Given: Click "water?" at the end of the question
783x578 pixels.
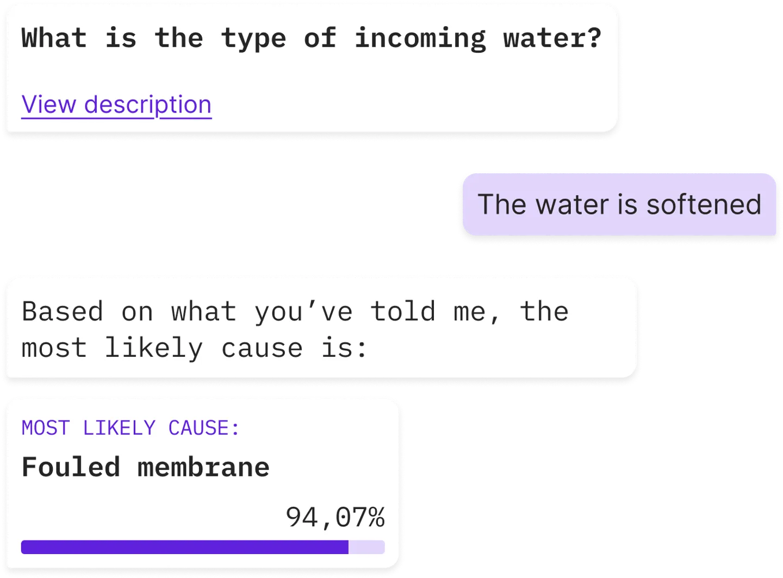Looking at the screenshot, I should point(552,39).
